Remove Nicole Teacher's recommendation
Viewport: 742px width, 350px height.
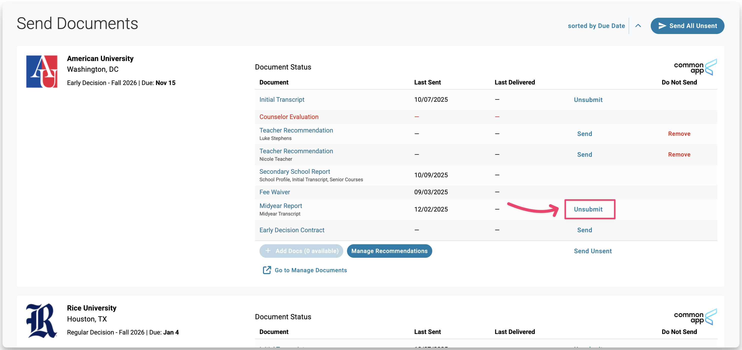pos(679,154)
